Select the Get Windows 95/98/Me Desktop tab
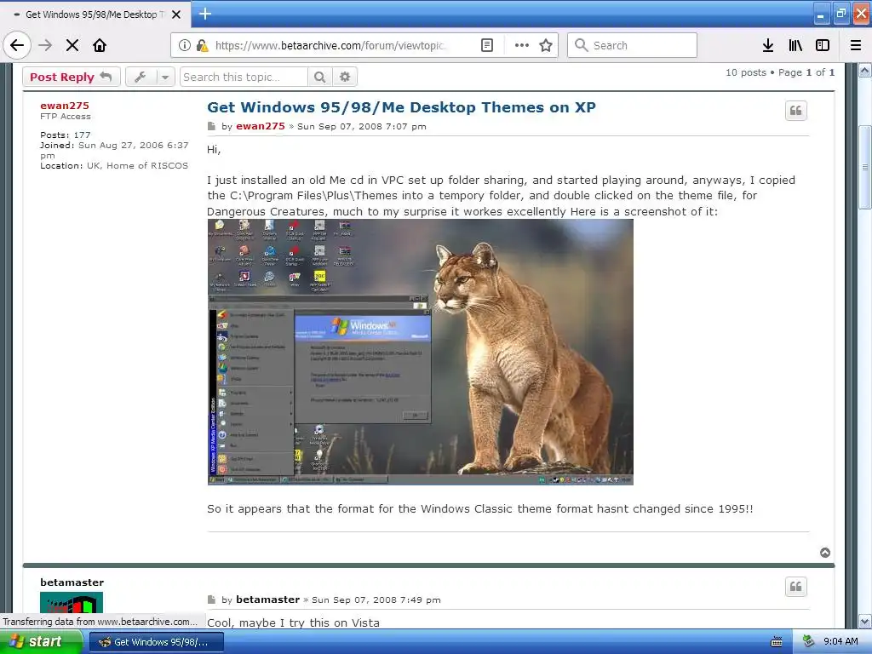 tap(95, 14)
